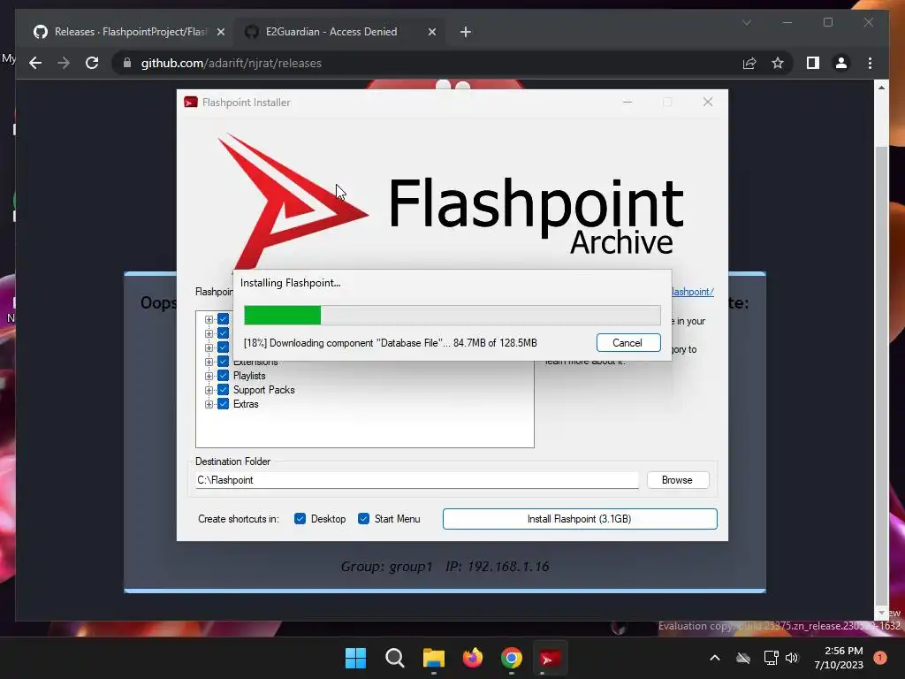This screenshot has height=679, width=905.
Task: Expand the Support Packs tree node
Action: click(x=209, y=390)
